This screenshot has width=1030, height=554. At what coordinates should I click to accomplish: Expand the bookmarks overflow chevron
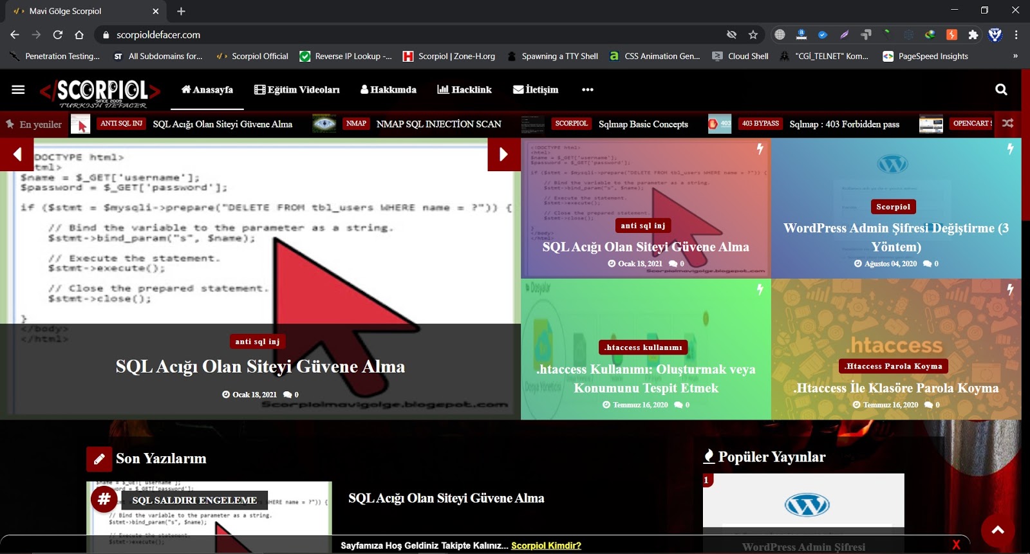click(x=1015, y=56)
